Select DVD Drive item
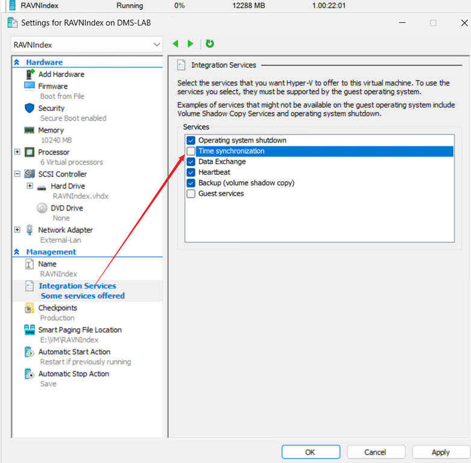This screenshot has width=471, height=463. (67, 208)
